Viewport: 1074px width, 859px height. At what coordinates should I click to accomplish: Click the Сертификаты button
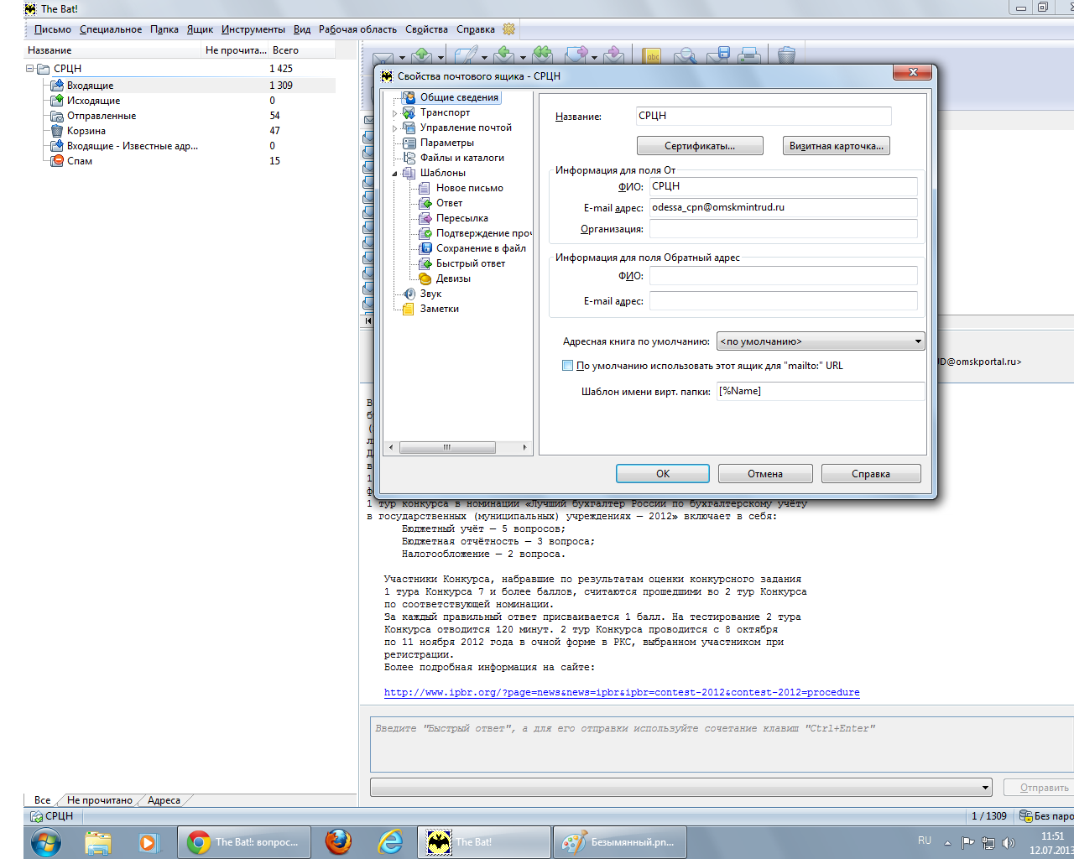pos(700,146)
